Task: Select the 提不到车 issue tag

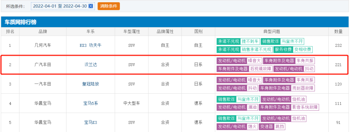Action: pyautogui.click(x=250, y=41)
